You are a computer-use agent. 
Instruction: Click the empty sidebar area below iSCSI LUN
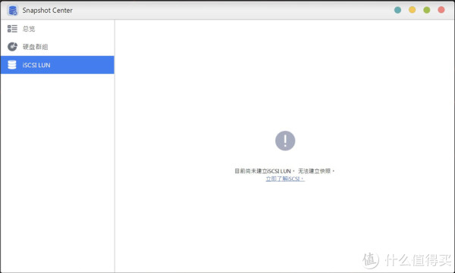(58, 173)
